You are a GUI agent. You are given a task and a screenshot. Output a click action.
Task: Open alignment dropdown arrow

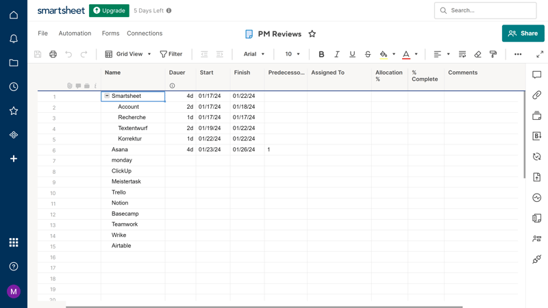pos(449,54)
